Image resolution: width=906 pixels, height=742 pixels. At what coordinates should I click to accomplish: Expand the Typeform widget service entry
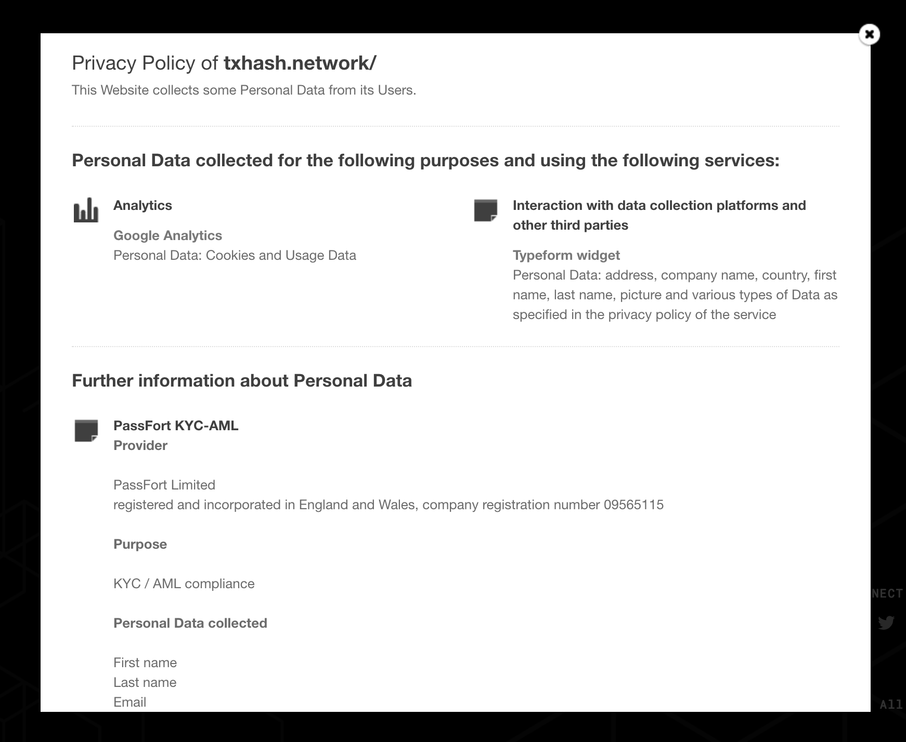click(x=566, y=255)
